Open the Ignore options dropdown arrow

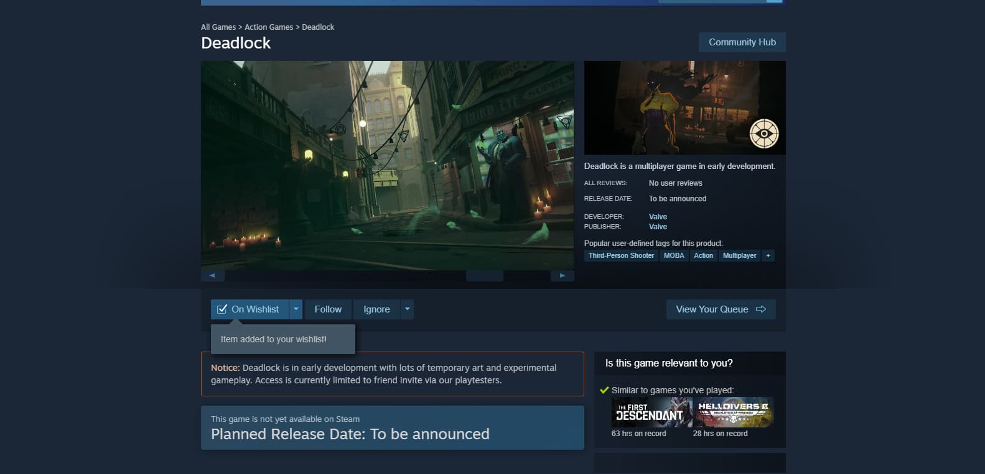coord(408,309)
